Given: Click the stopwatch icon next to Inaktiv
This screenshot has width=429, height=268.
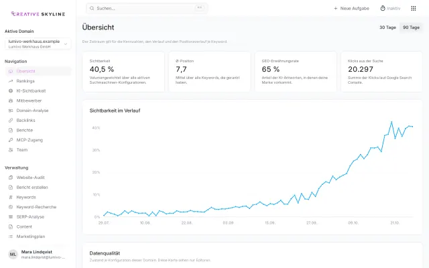Looking at the screenshot, I should tap(383, 9).
